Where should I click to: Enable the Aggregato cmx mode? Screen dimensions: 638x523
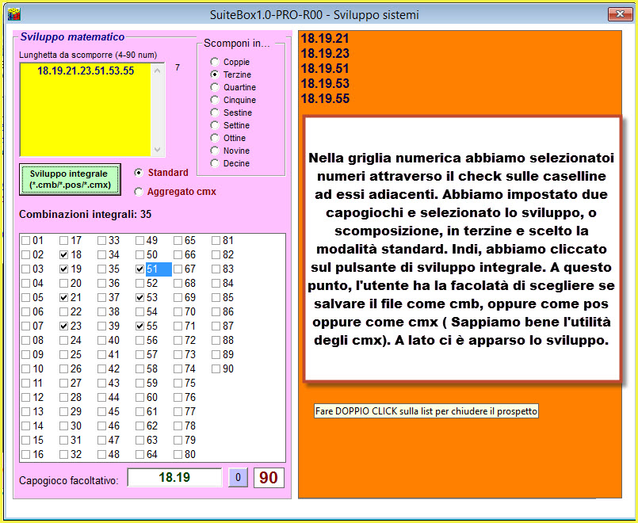[x=139, y=191]
